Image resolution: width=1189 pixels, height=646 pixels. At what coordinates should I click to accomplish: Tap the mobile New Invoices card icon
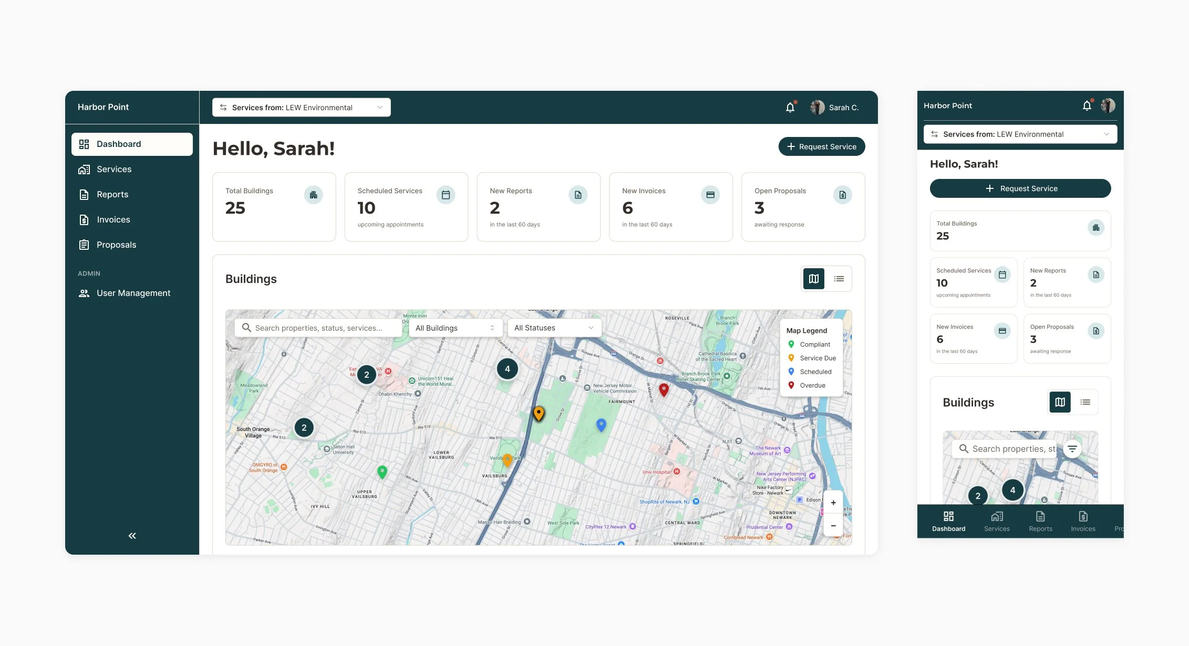click(x=1002, y=331)
